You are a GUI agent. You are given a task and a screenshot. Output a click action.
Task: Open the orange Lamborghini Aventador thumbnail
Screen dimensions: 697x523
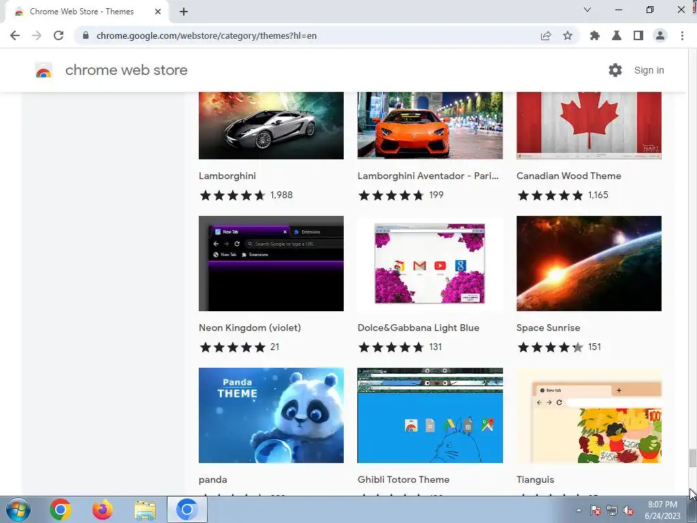tap(430, 125)
